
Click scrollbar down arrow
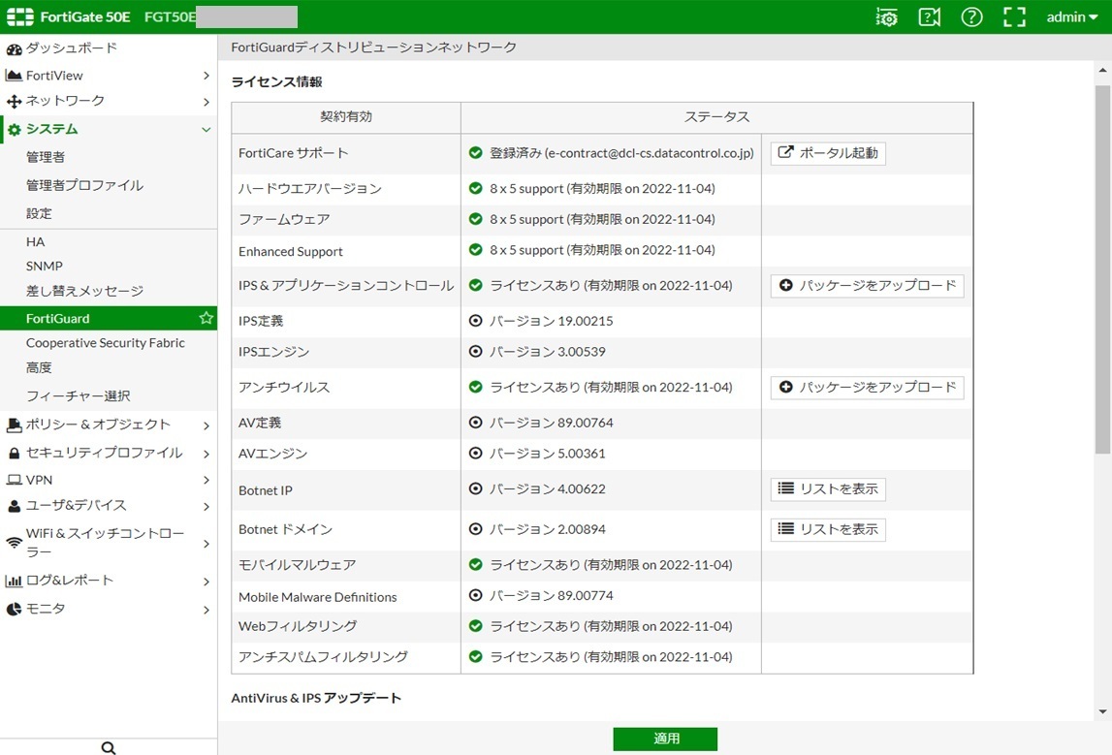[x=1102, y=711]
